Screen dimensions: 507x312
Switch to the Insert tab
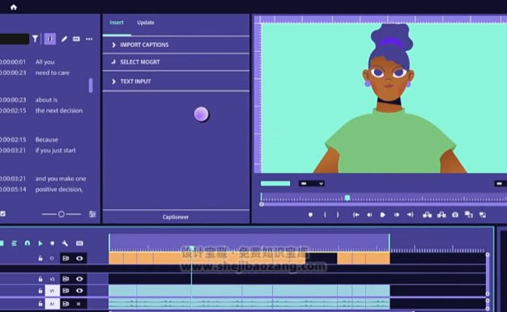[x=117, y=23]
